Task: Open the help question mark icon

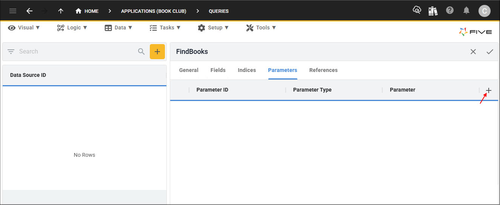Action: [x=450, y=10]
